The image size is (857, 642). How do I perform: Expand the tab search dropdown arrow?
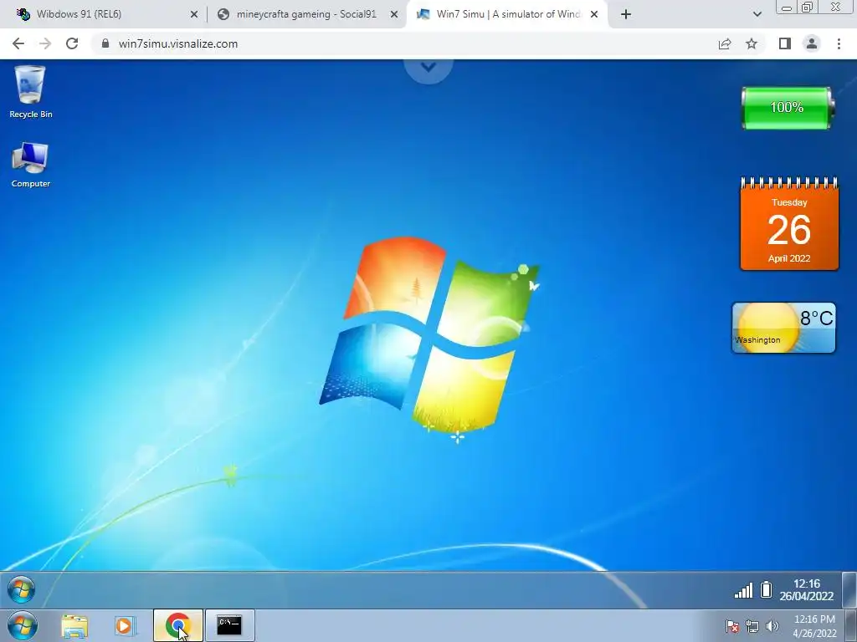pyautogui.click(x=757, y=14)
